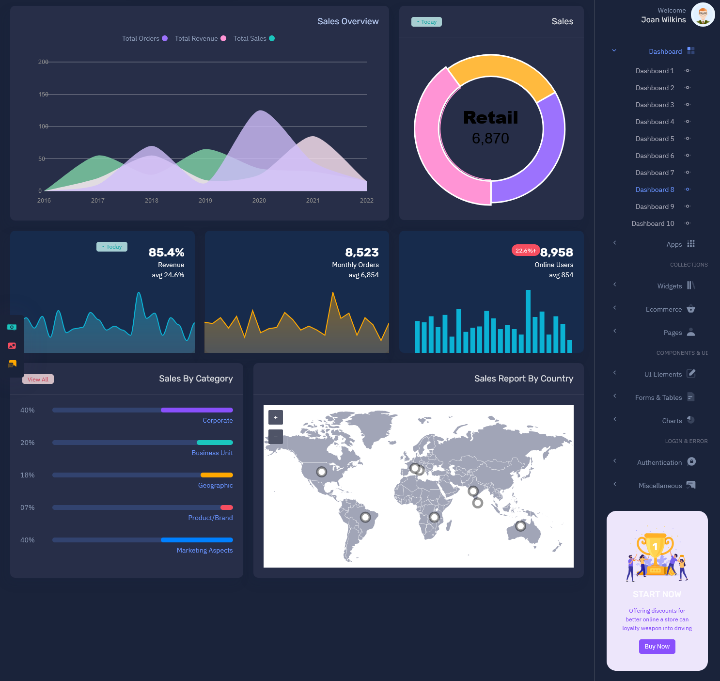Open the Today dropdown in Revenue card
The height and width of the screenshot is (681, 720).
tap(112, 247)
